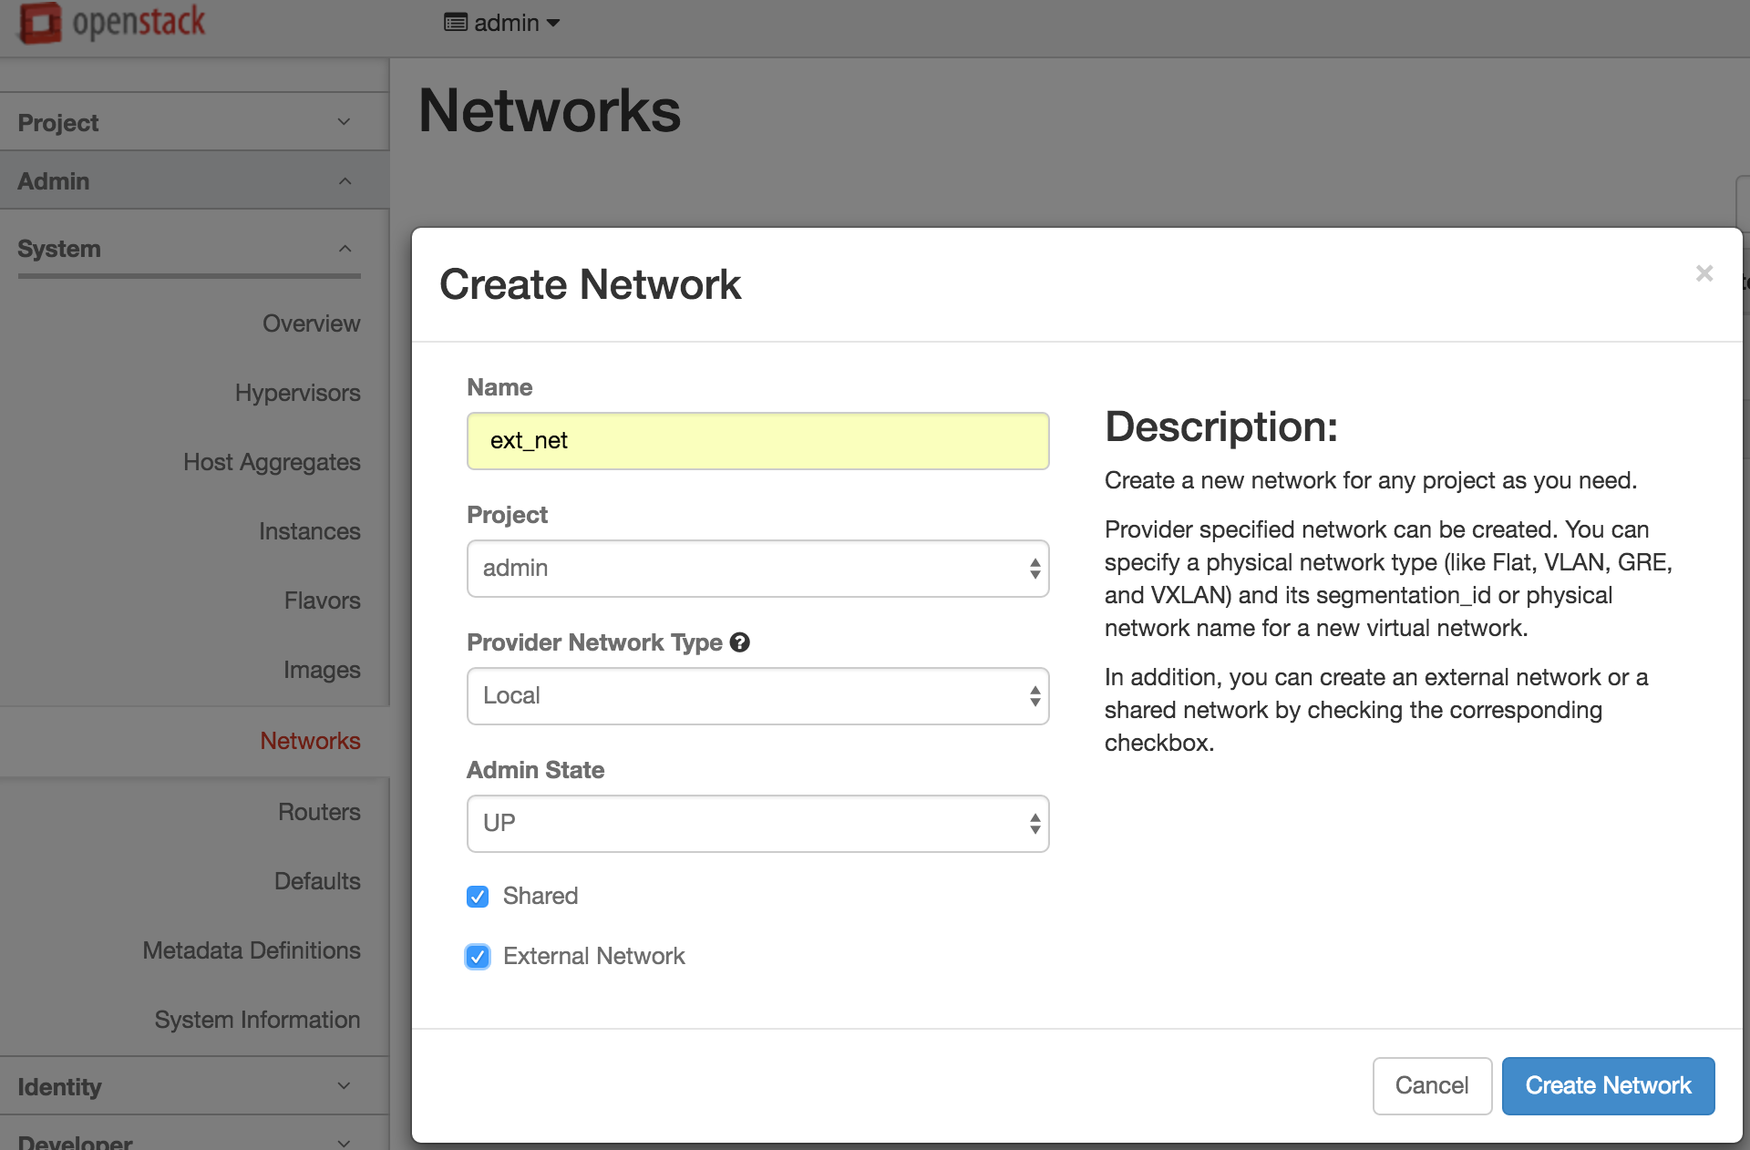This screenshot has height=1150, width=1750.
Task: Open the Provider Network Type dropdown
Action: coord(757,696)
